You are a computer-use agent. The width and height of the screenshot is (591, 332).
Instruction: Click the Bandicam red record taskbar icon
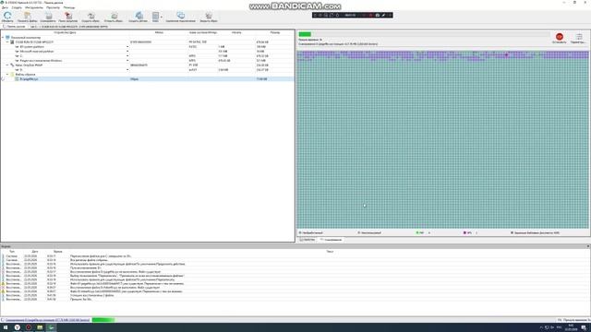coord(29,327)
